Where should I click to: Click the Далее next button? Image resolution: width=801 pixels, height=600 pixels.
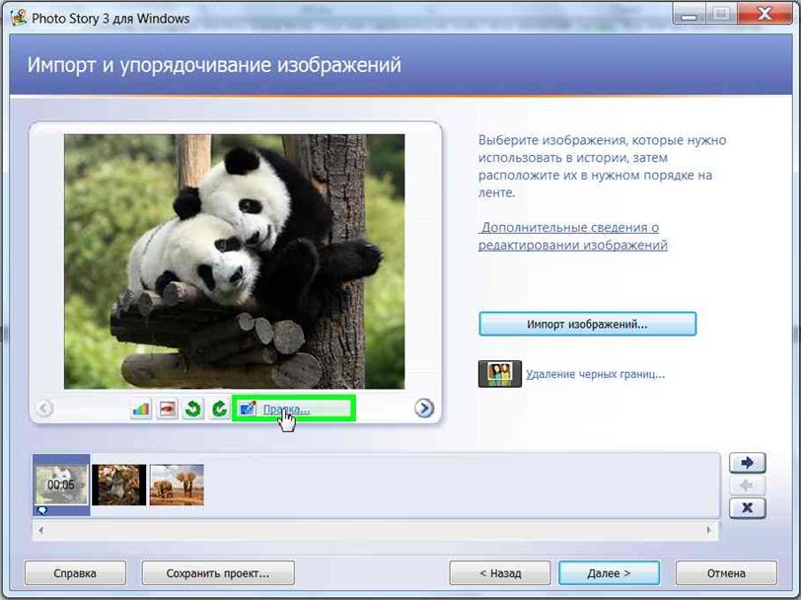tap(609, 573)
